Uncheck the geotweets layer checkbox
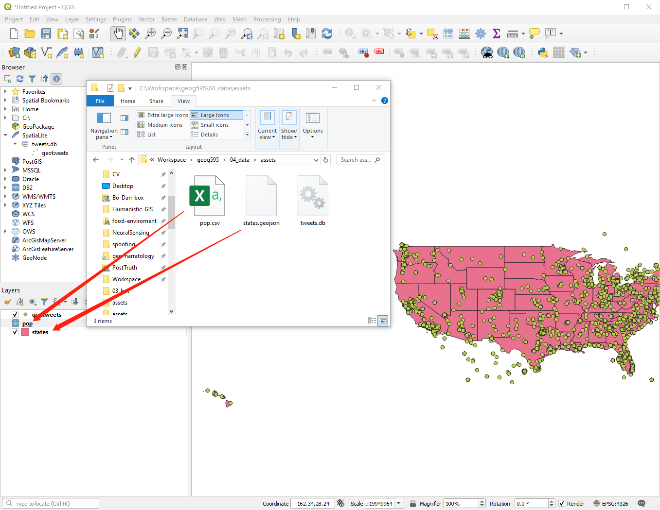The image size is (660, 510). (x=15, y=314)
